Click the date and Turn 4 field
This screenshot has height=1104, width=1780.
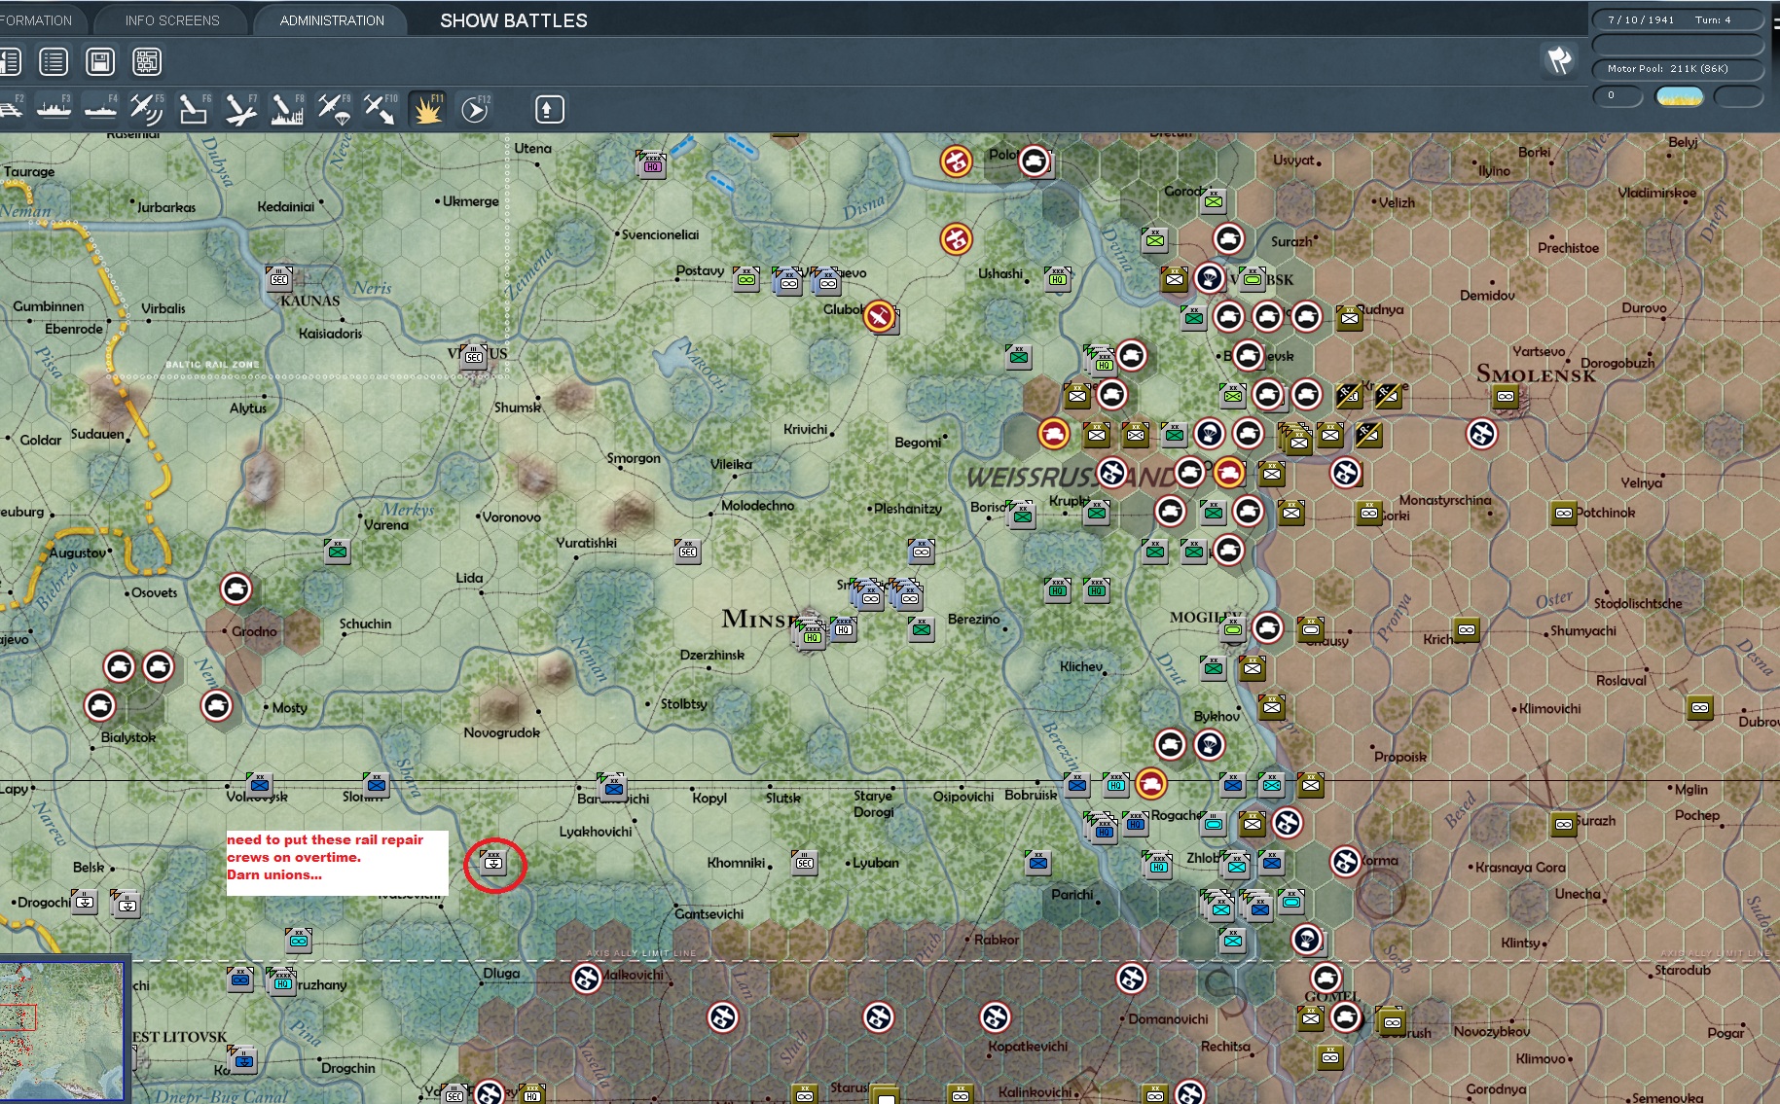1678,19
